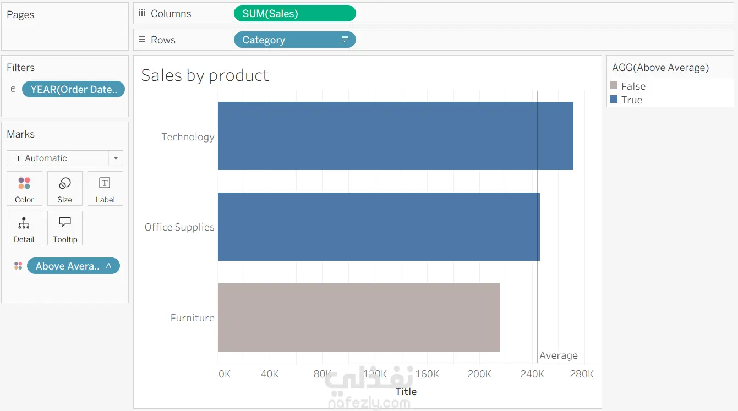This screenshot has width=738, height=411.
Task: Click the Tooltip card icon
Action: (x=65, y=223)
